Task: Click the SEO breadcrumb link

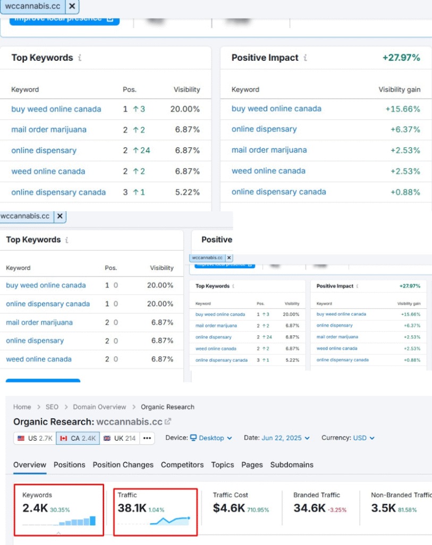Action: point(52,407)
